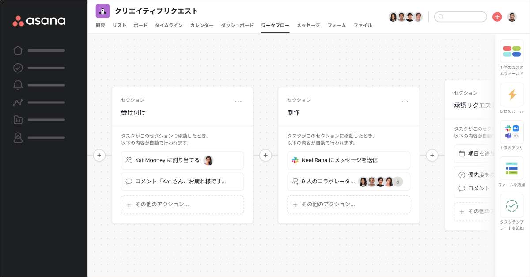Screen dimensions: 530x277
Task: Switch to the ボード tab
Action: pos(140,26)
